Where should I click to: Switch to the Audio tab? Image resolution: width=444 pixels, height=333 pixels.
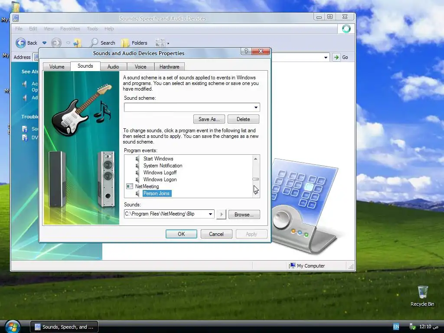[113, 66]
